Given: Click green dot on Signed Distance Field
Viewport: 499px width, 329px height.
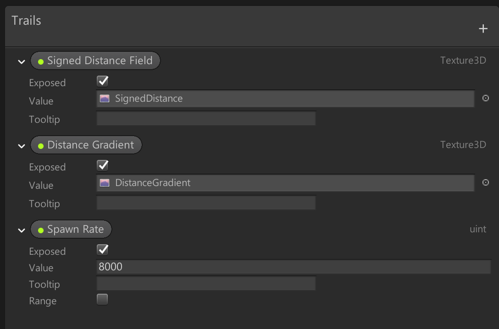Looking at the screenshot, I should point(41,61).
